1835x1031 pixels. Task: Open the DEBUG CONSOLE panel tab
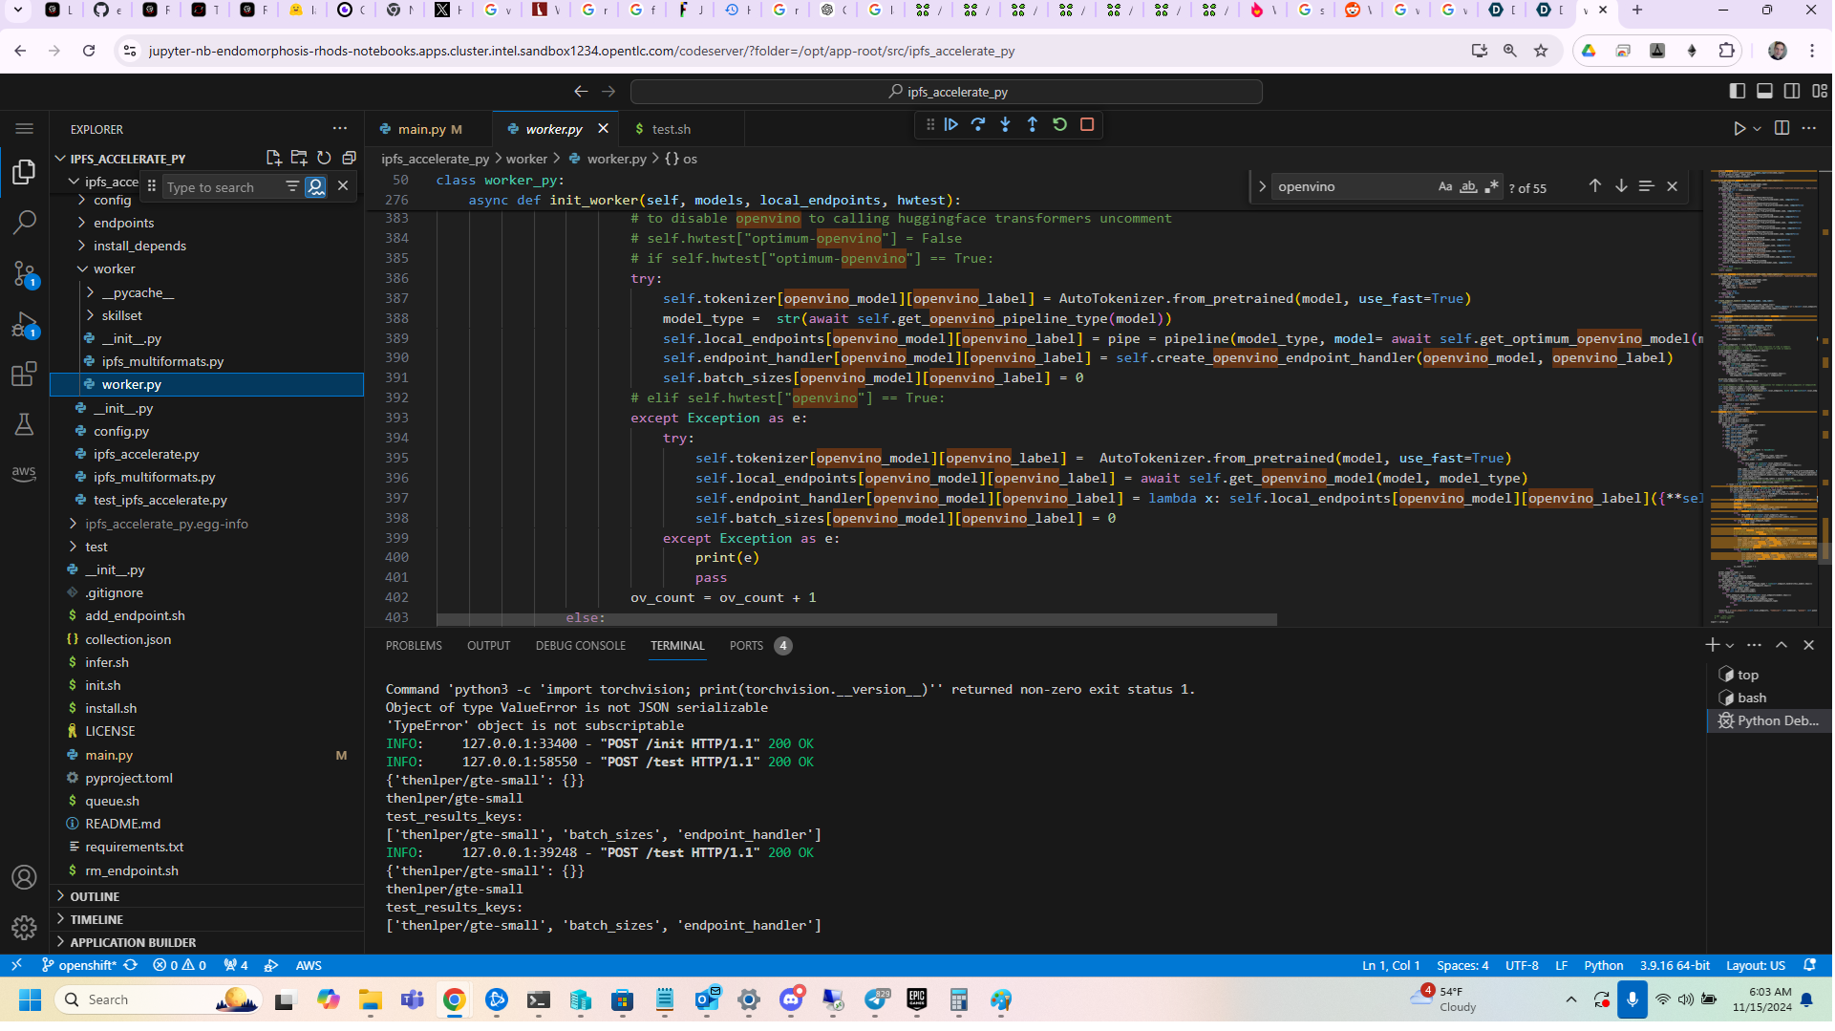(581, 647)
